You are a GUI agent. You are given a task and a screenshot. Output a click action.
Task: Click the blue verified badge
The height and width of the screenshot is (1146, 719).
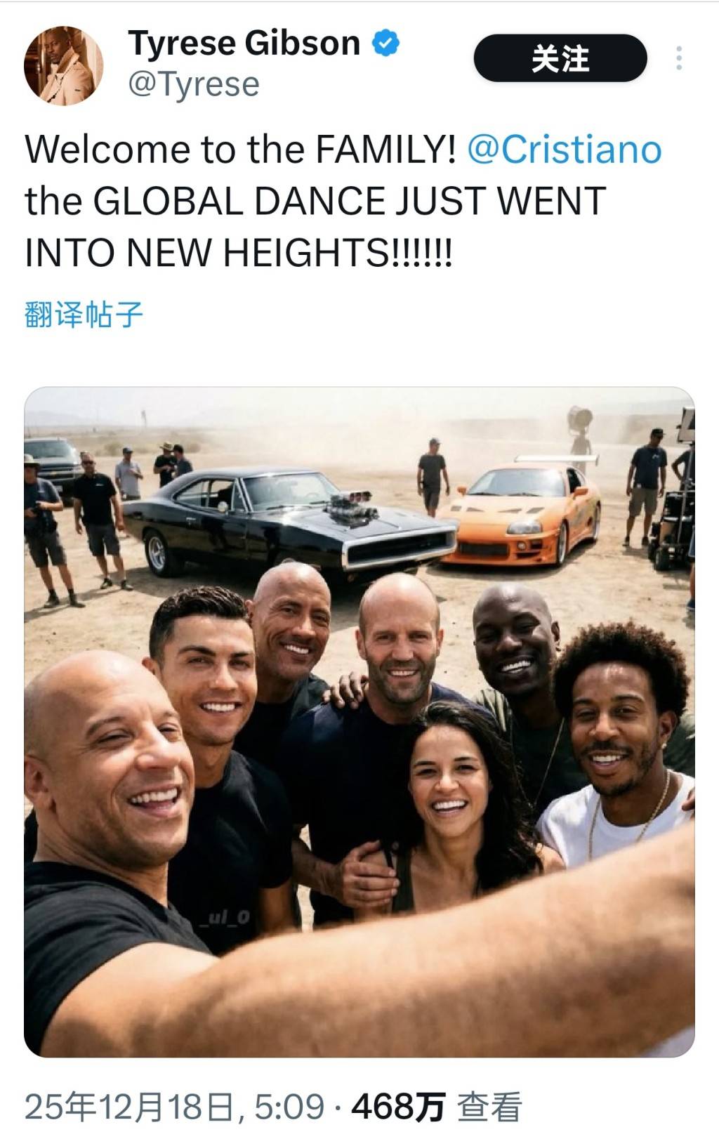tap(385, 43)
